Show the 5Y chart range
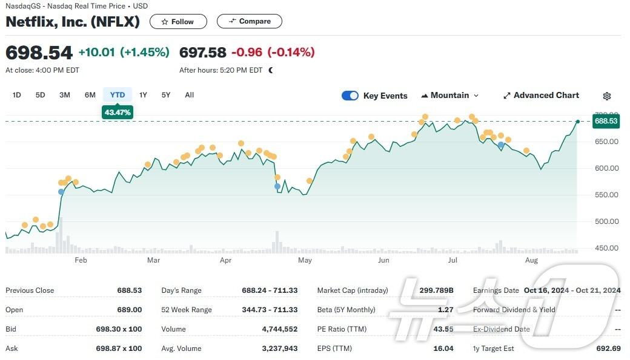The height and width of the screenshot is (360, 630). pyautogui.click(x=166, y=95)
